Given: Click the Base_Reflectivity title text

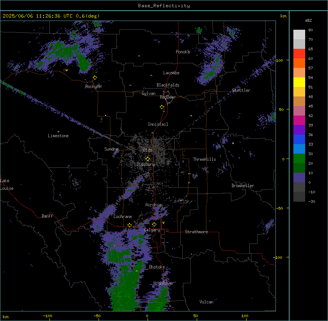Looking at the screenshot, I should coord(164,6).
